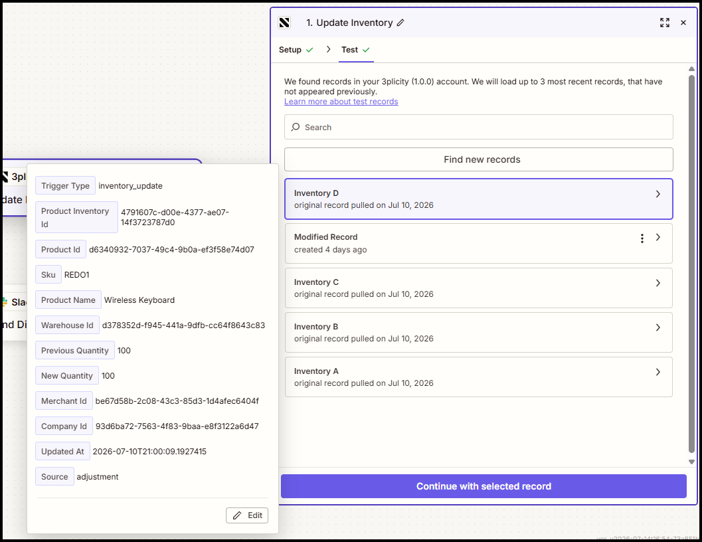
Task: Click the Slack step on canvas
Action: 15,313
